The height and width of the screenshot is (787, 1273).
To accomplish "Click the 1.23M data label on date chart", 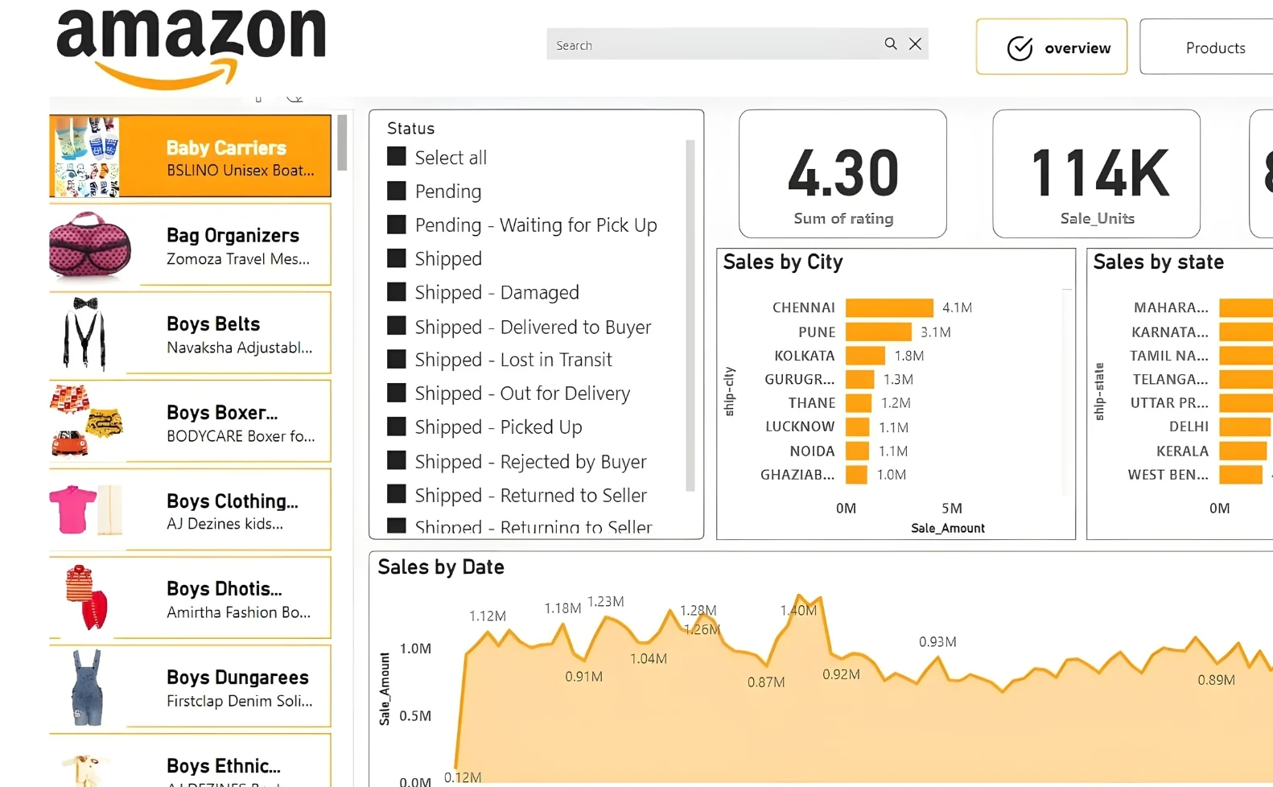I will pyautogui.click(x=605, y=601).
